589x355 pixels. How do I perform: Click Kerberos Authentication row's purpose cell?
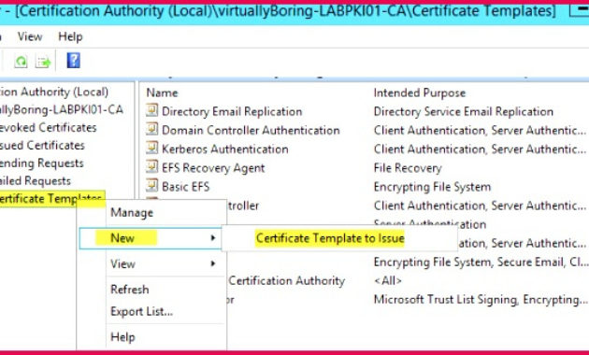(x=480, y=149)
